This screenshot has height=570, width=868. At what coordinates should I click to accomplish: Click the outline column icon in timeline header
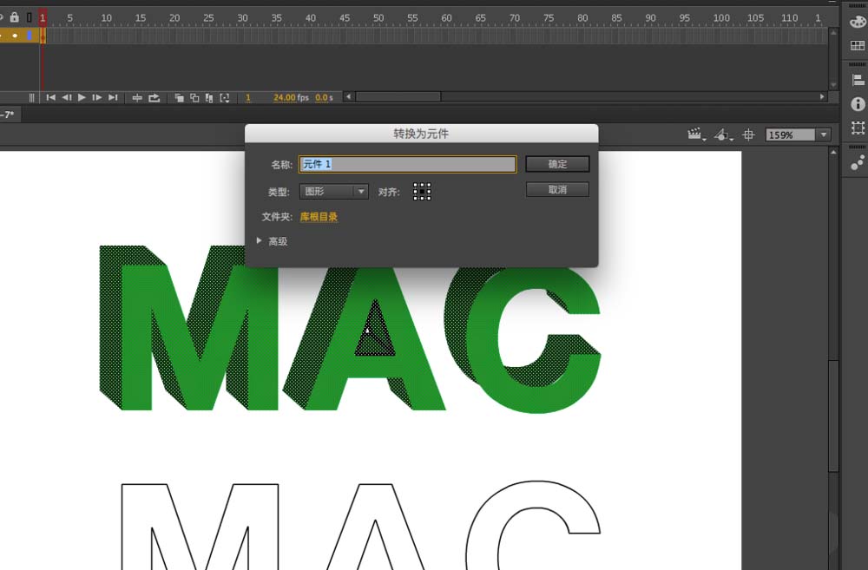(x=30, y=17)
